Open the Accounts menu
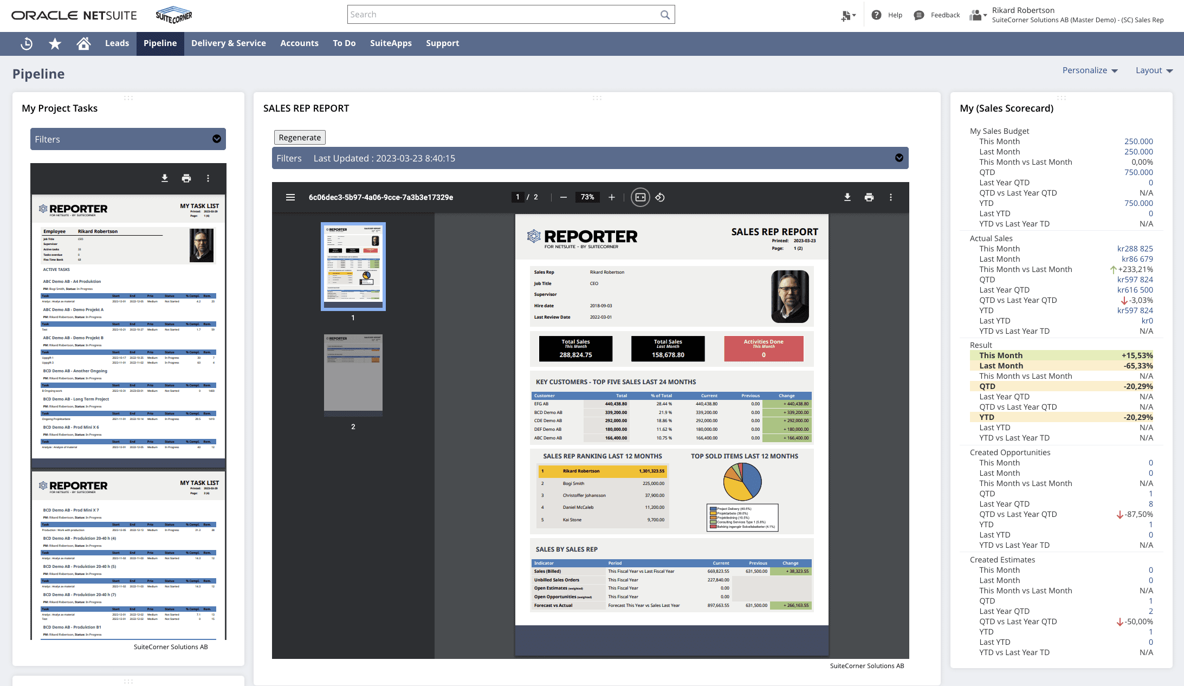 coord(299,43)
